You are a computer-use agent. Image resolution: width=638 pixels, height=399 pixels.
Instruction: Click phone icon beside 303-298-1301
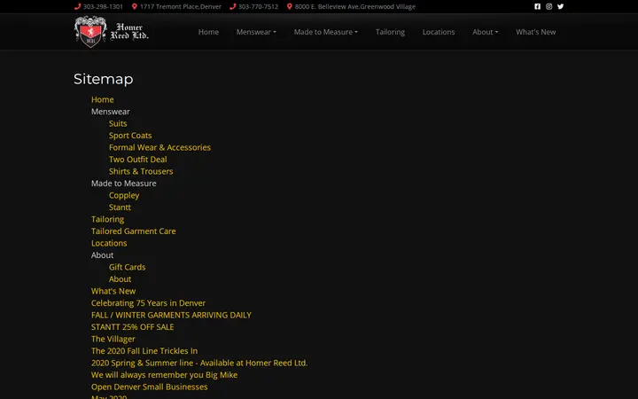pos(77,6)
